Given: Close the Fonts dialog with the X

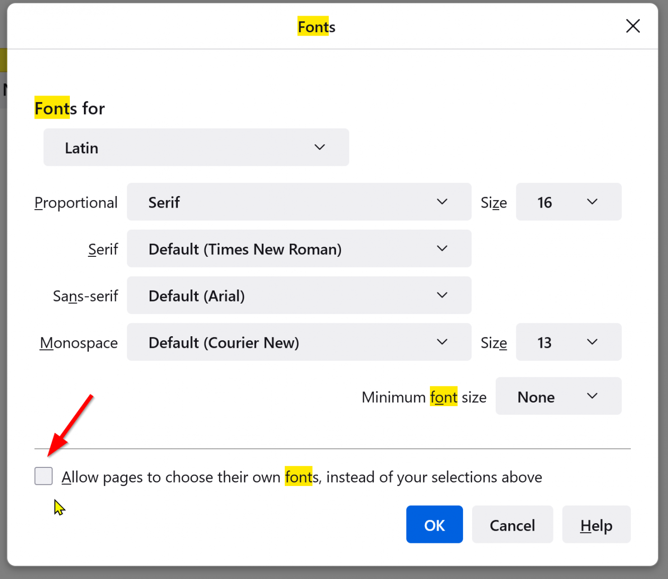Looking at the screenshot, I should pyautogui.click(x=632, y=26).
